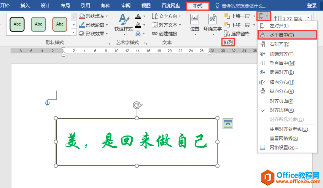Open Text Direction (文字方向) menu
This screenshot has width=323, height=188.
coord(166,16)
